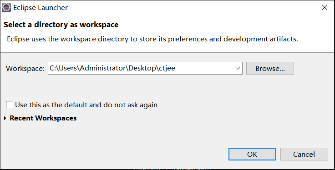Click the Recent Workspaces section label
335x170 pixels.
click(43, 118)
